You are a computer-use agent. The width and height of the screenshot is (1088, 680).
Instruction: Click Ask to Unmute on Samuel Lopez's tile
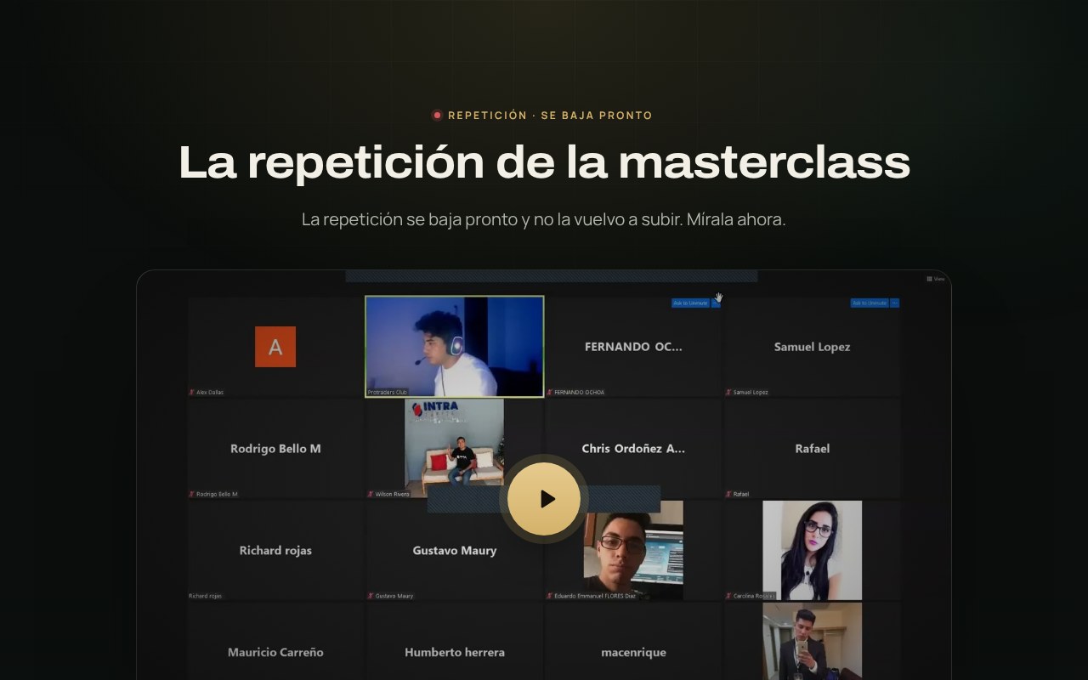tap(870, 303)
